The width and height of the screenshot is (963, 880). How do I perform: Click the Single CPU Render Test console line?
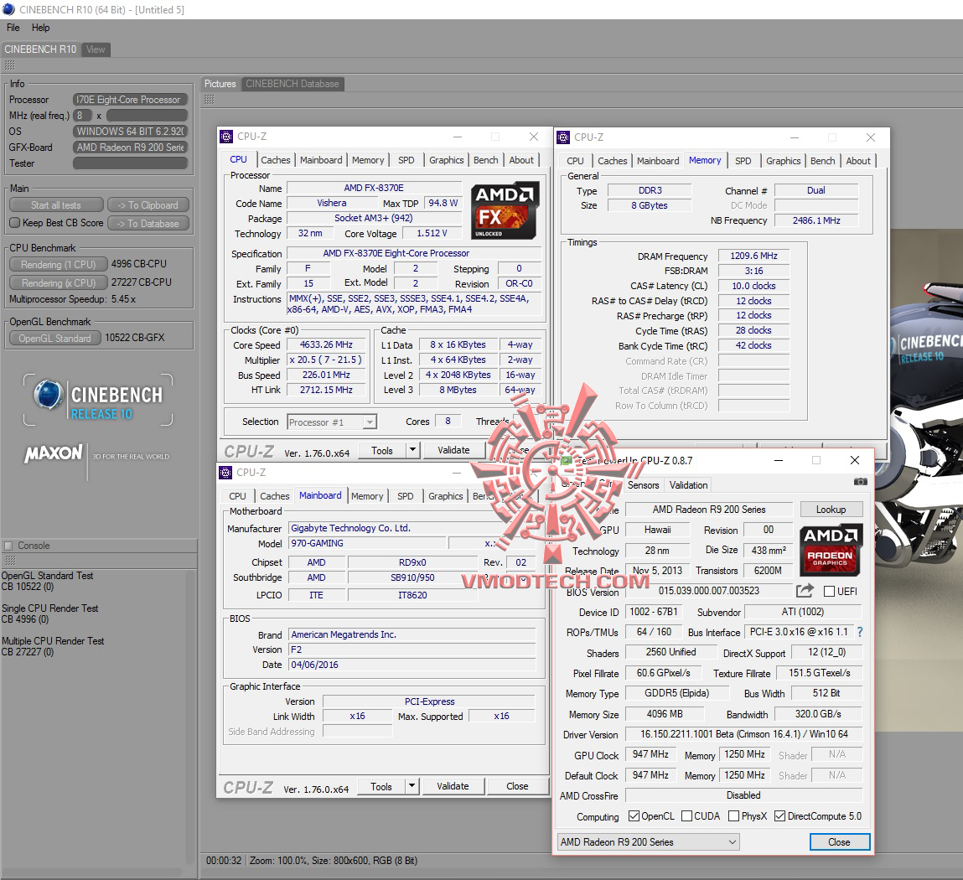(49, 608)
